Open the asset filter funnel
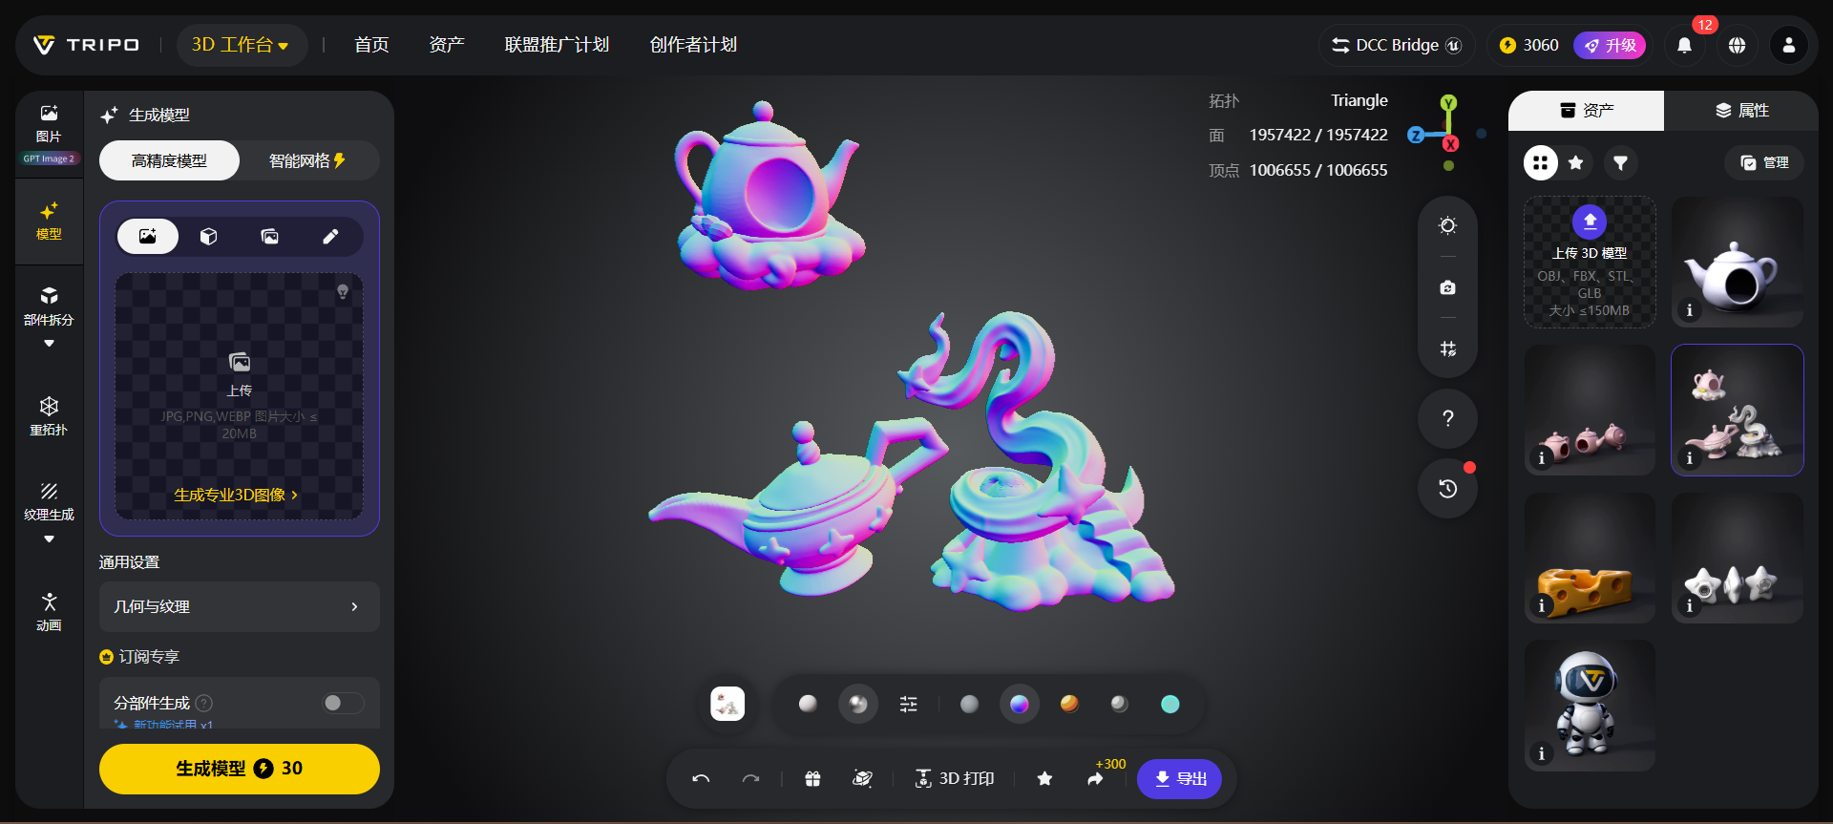Image resolution: width=1833 pixels, height=824 pixels. pyautogui.click(x=1620, y=163)
